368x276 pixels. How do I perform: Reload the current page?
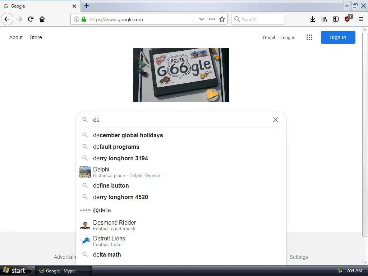pos(31,19)
